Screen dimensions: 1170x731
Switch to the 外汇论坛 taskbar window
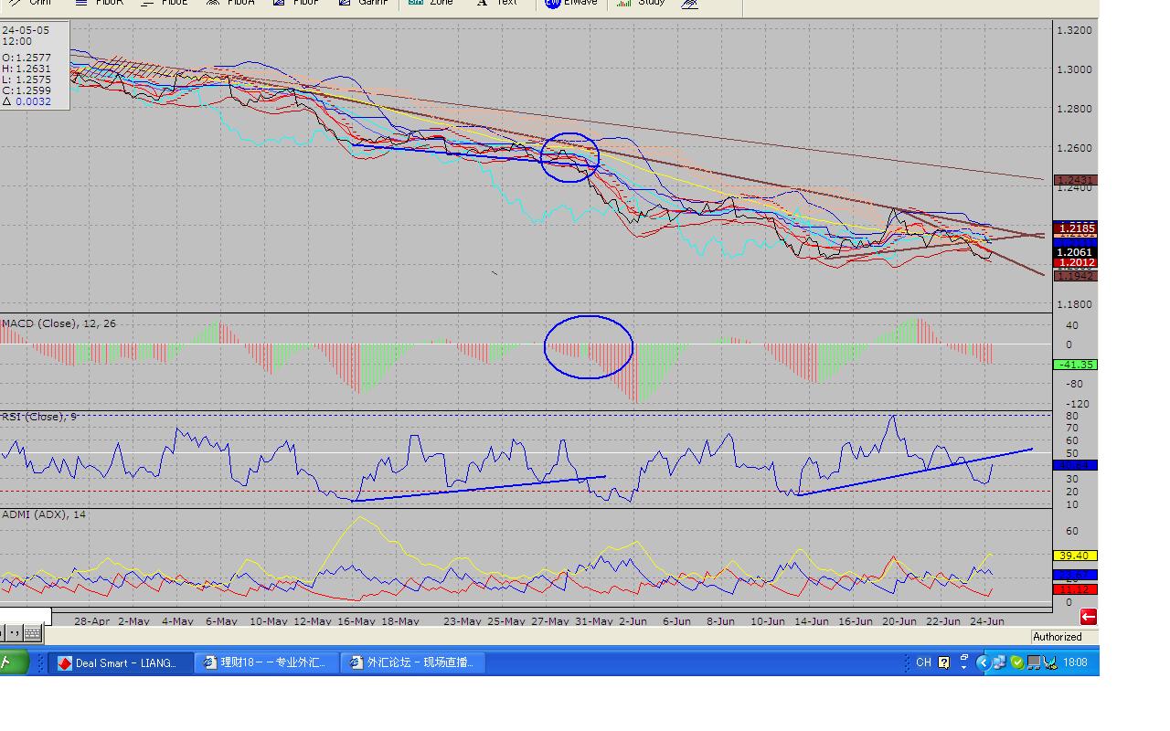(413, 663)
